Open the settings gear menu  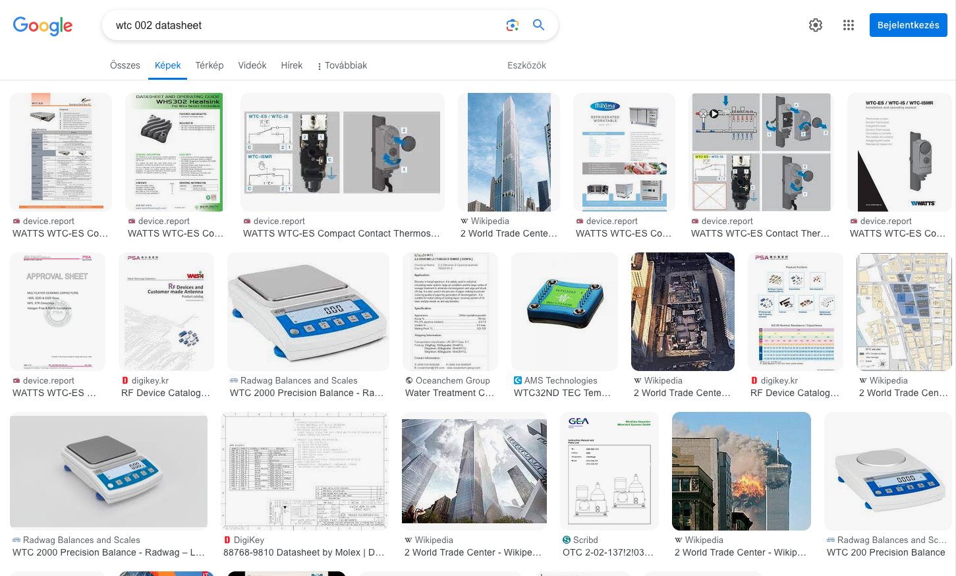point(816,25)
